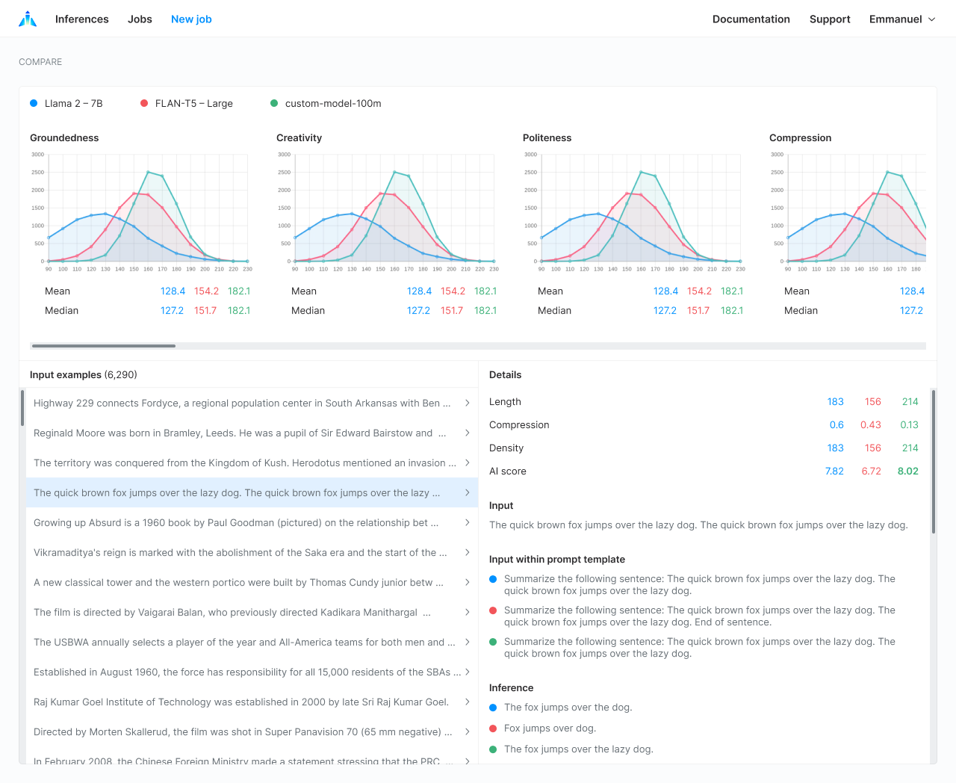Click inference 'The fox jumps over the dog.'
The image size is (956, 783).
pyautogui.click(x=568, y=708)
